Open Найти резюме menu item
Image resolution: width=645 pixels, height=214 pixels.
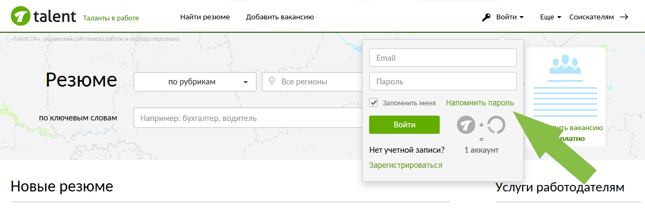click(205, 17)
